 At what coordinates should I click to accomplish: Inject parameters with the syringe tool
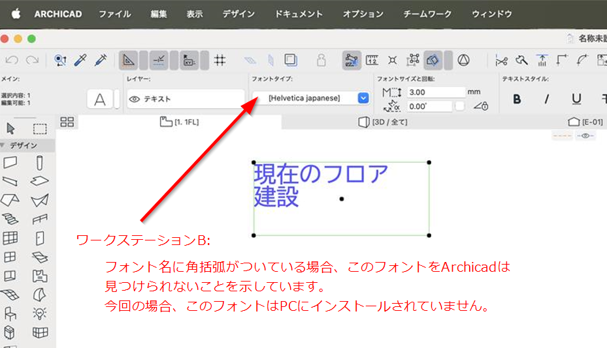click(x=101, y=60)
